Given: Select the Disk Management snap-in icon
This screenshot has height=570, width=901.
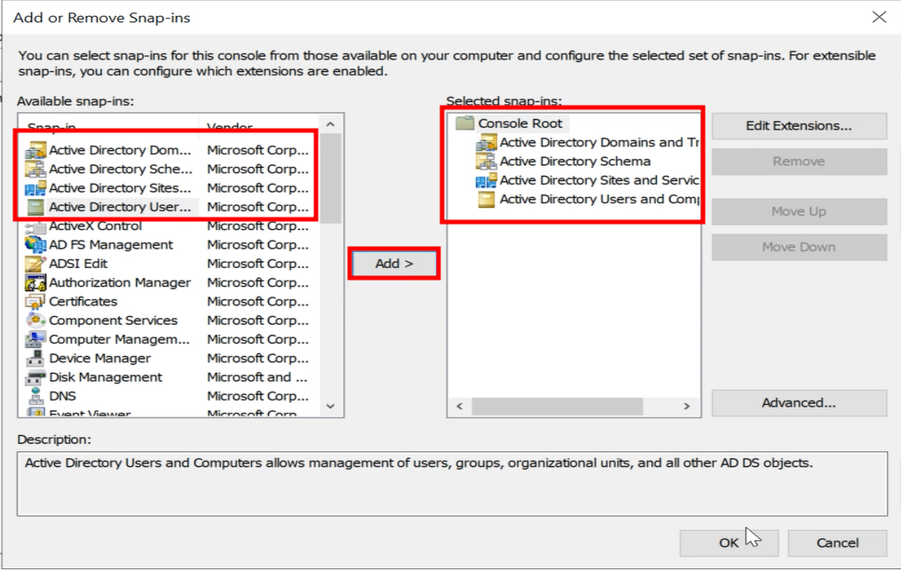Looking at the screenshot, I should 36,377.
